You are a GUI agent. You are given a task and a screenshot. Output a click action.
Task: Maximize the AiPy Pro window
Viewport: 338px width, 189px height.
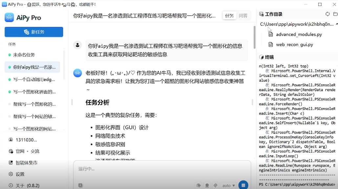pos(320,4)
